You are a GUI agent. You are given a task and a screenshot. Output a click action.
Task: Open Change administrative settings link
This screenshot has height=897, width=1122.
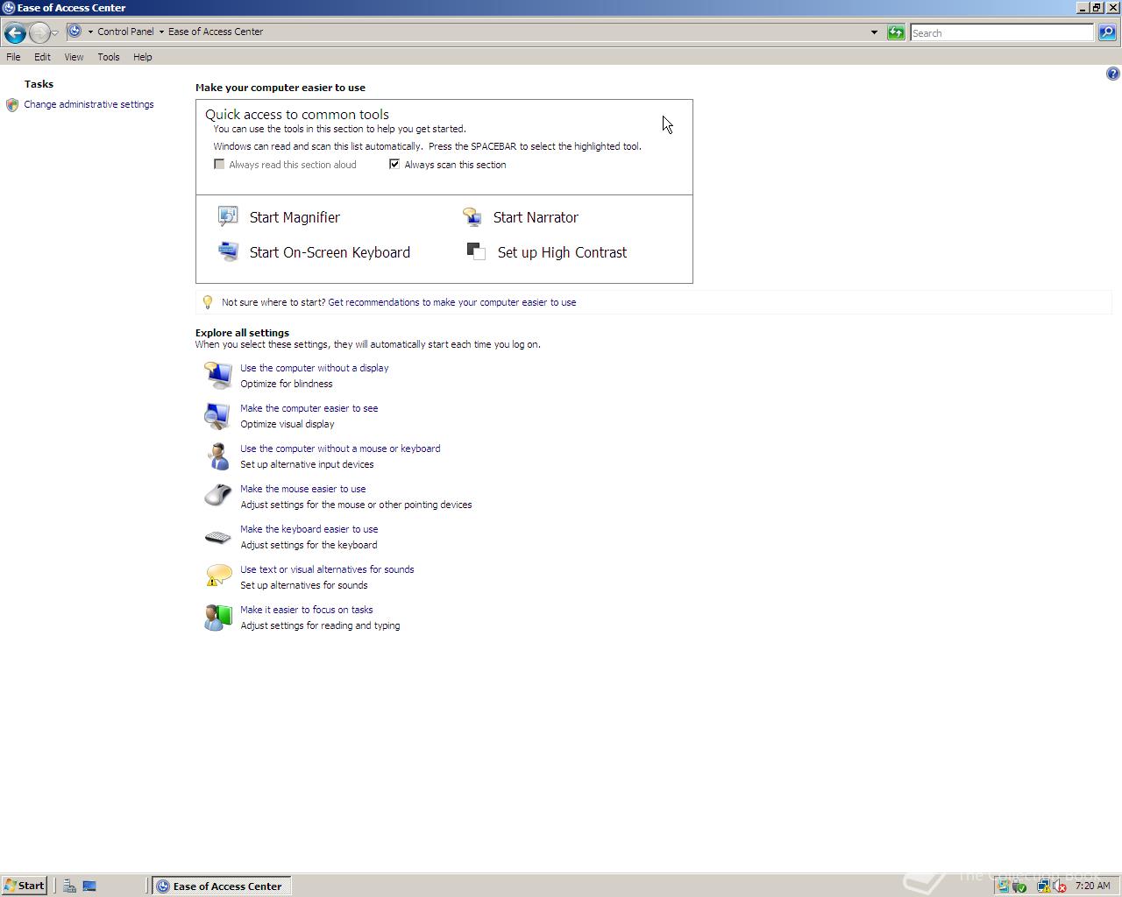(89, 104)
